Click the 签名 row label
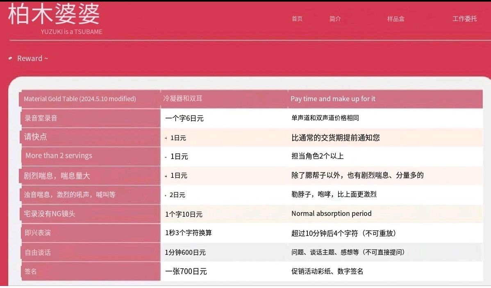The width and height of the screenshot is (491, 288). pos(29,272)
